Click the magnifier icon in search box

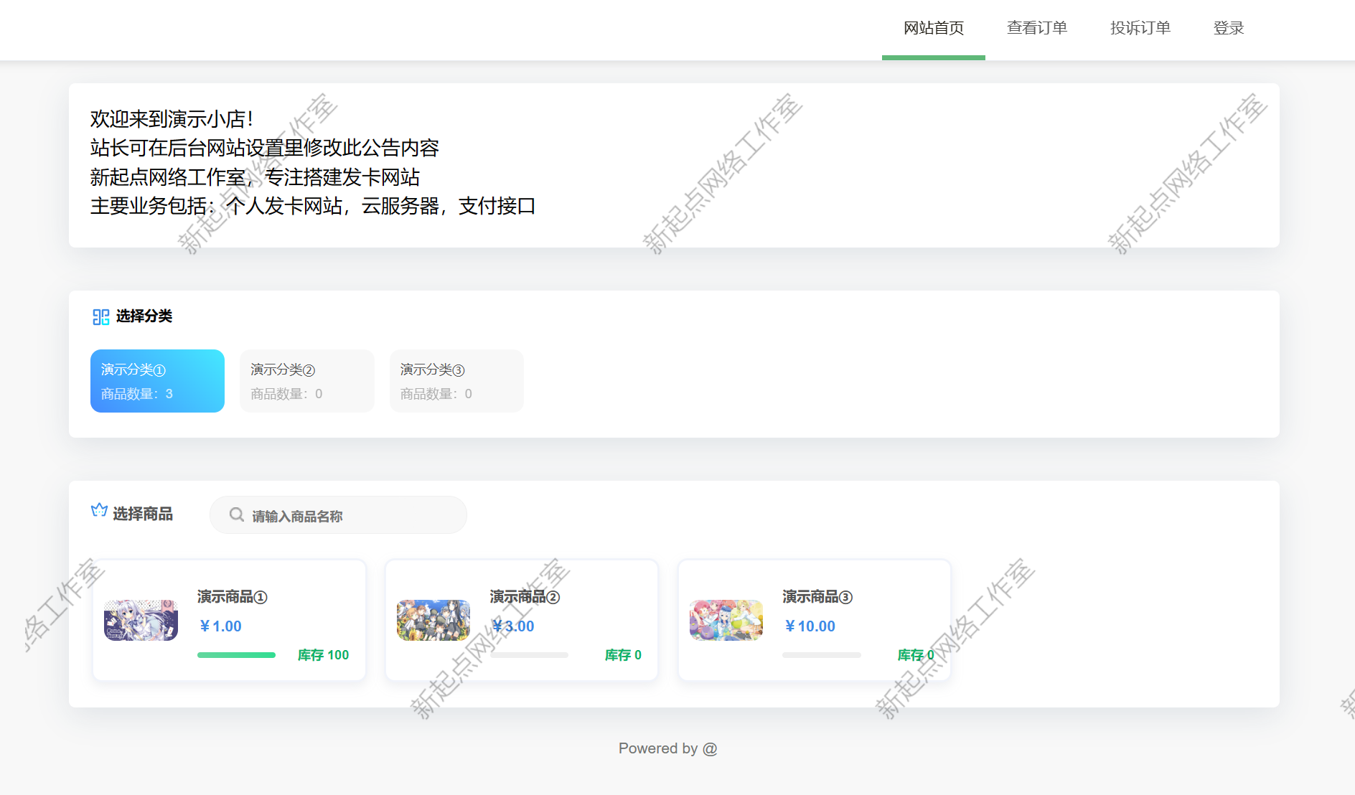click(x=235, y=514)
